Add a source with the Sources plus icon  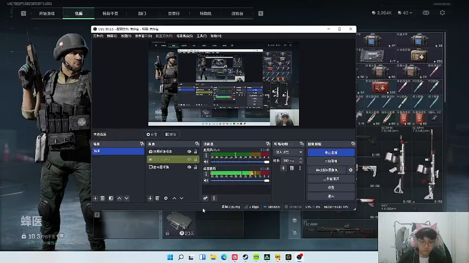150,198
